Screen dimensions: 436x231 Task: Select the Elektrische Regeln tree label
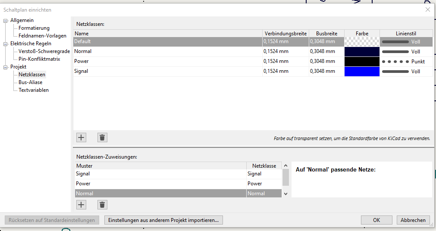31,44
